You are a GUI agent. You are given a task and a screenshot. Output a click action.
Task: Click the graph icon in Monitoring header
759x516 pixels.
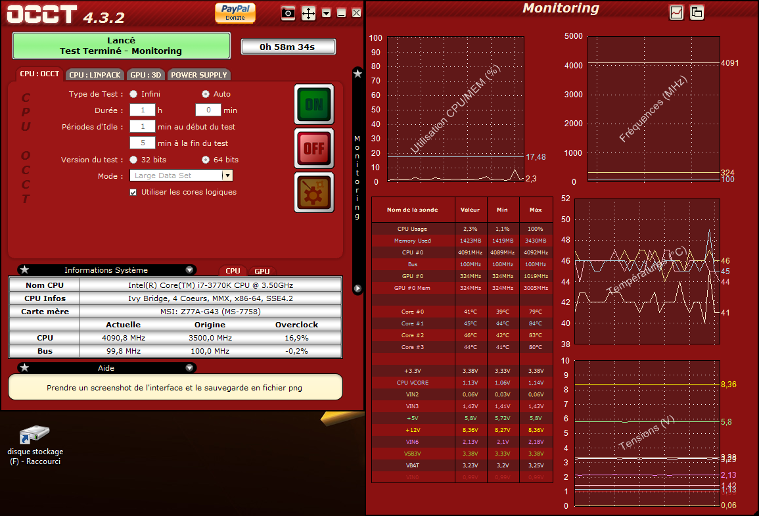tap(676, 12)
